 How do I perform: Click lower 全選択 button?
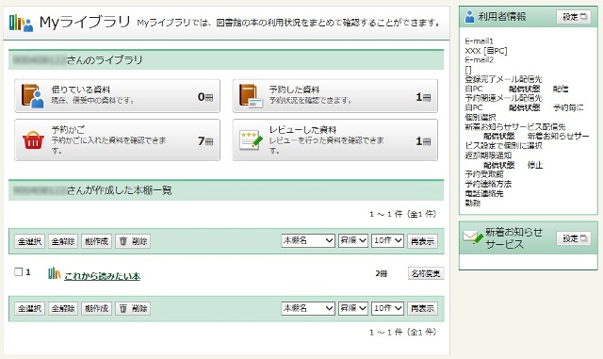[30, 308]
